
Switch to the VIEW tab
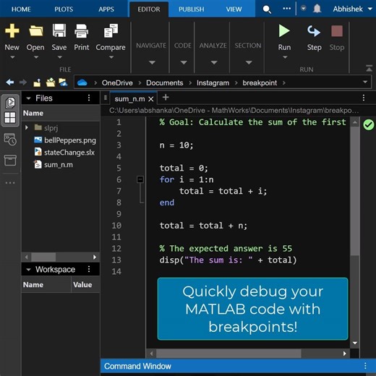(234, 9)
